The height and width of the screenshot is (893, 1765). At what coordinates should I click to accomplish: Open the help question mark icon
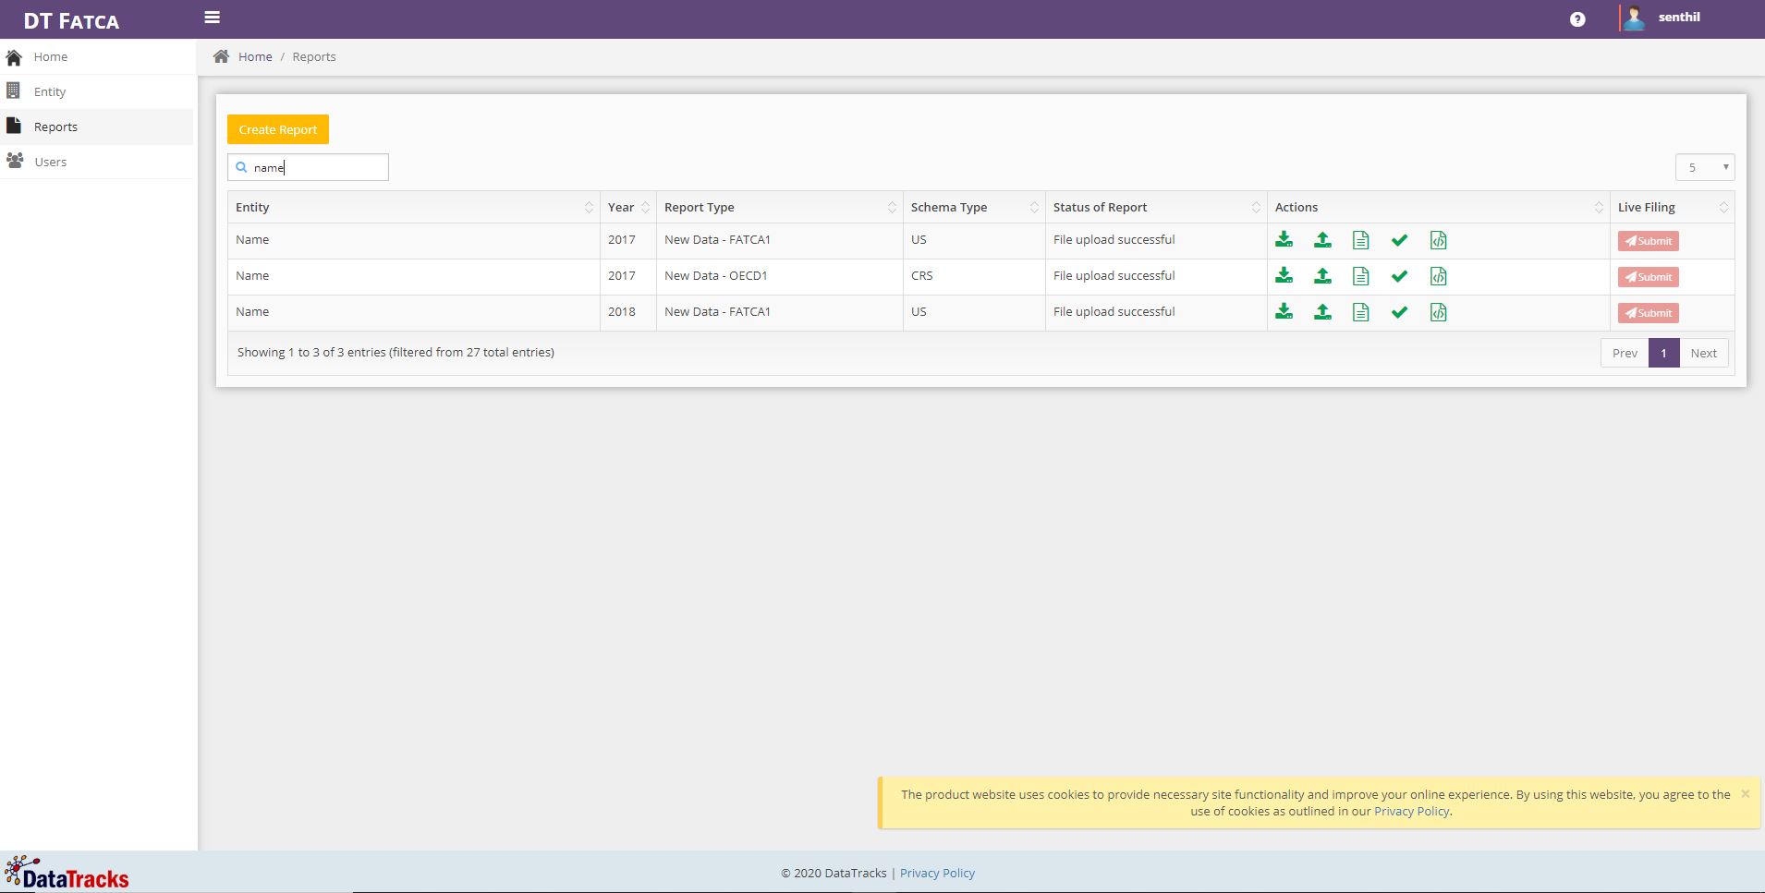(x=1577, y=19)
